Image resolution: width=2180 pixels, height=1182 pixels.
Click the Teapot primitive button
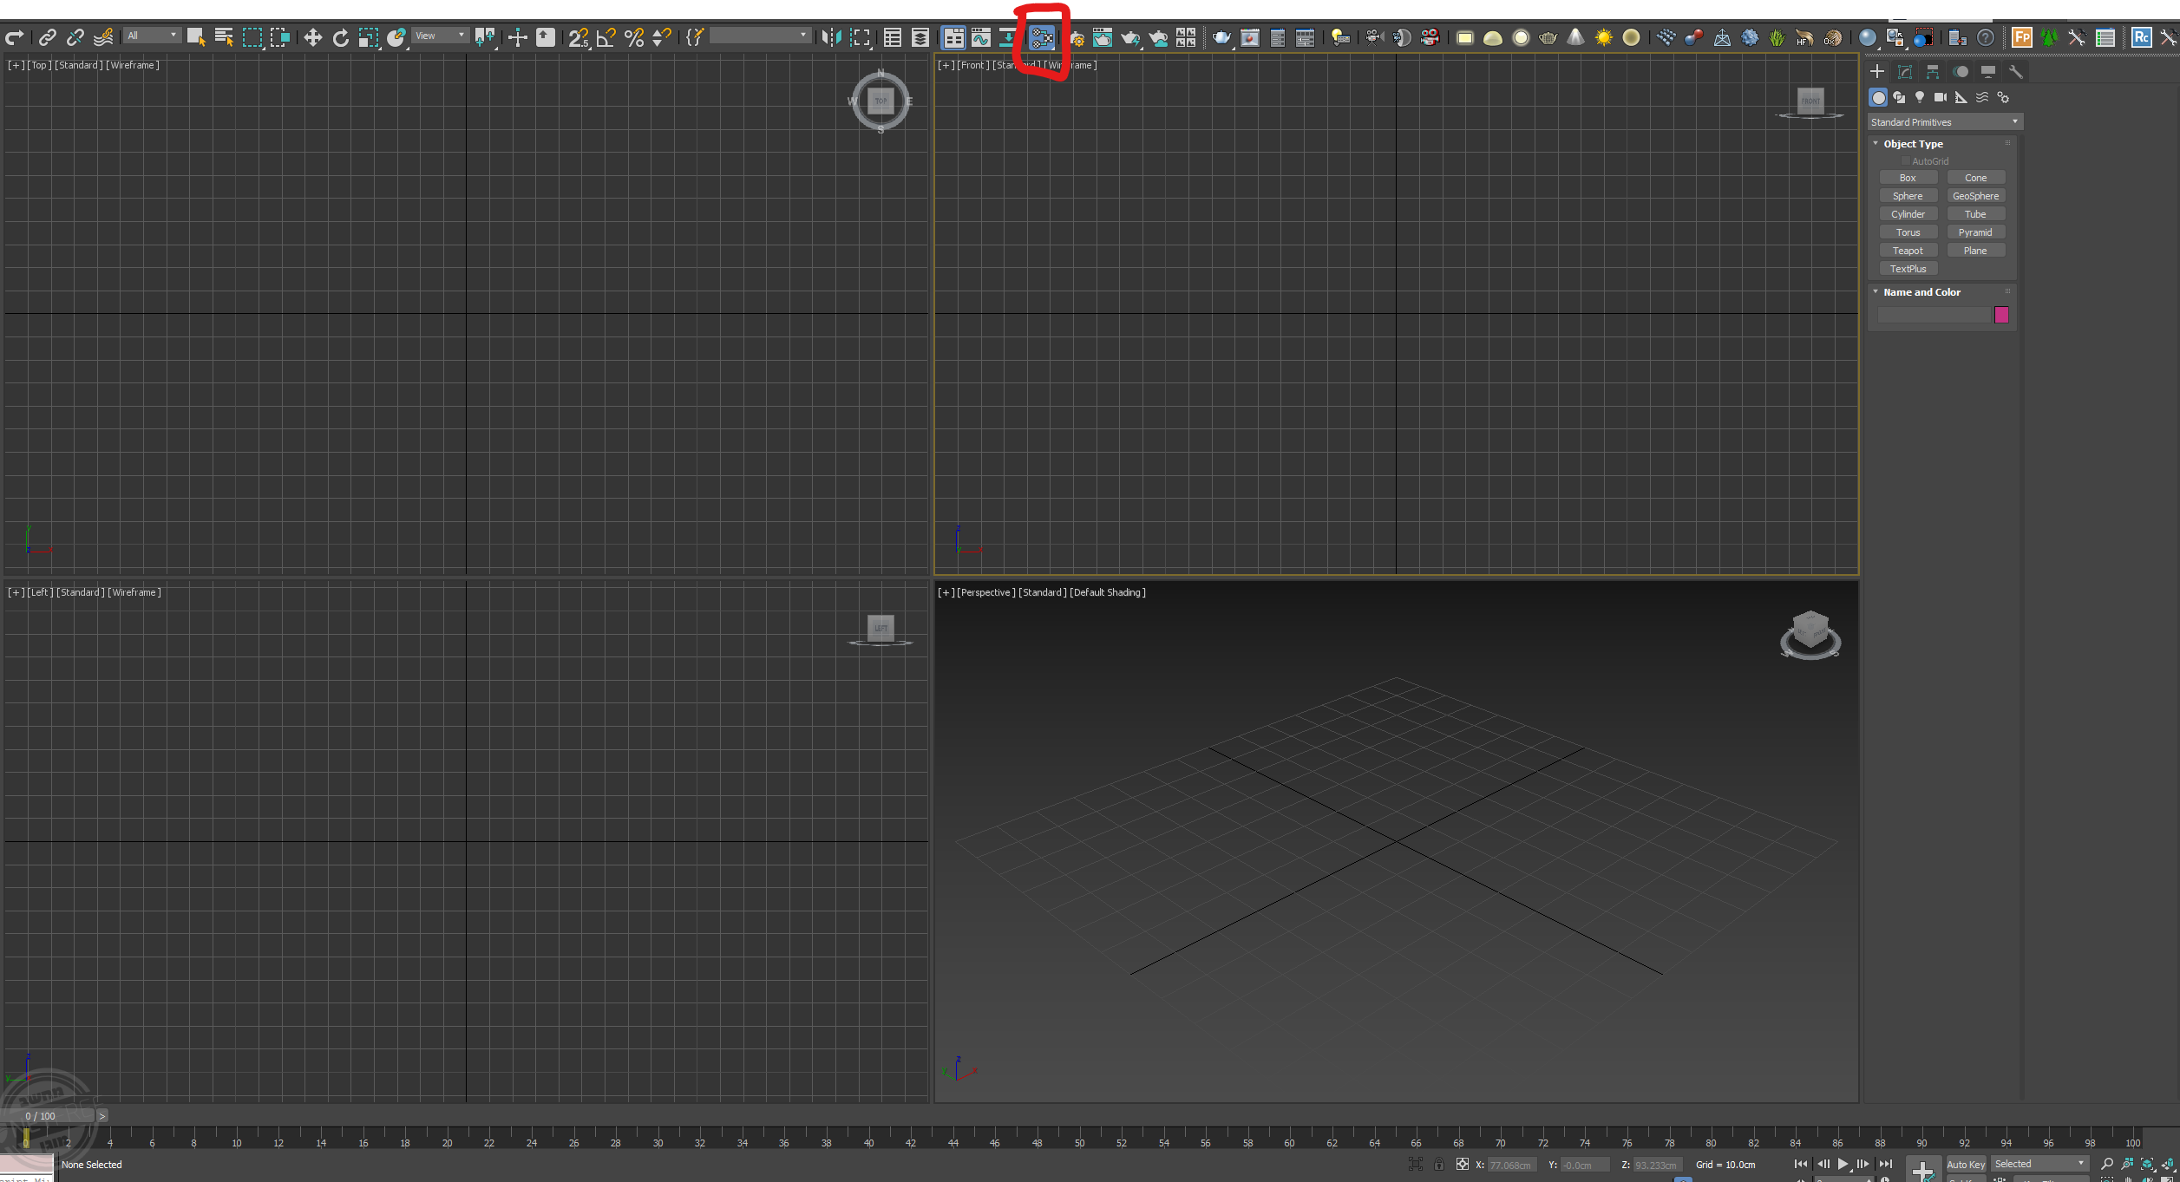click(x=1908, y=251)
